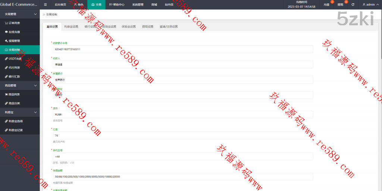Screen dimensions: 382x191
Task: Click the 美元兑卢布 hint text
Action: [x=59, y=142]
